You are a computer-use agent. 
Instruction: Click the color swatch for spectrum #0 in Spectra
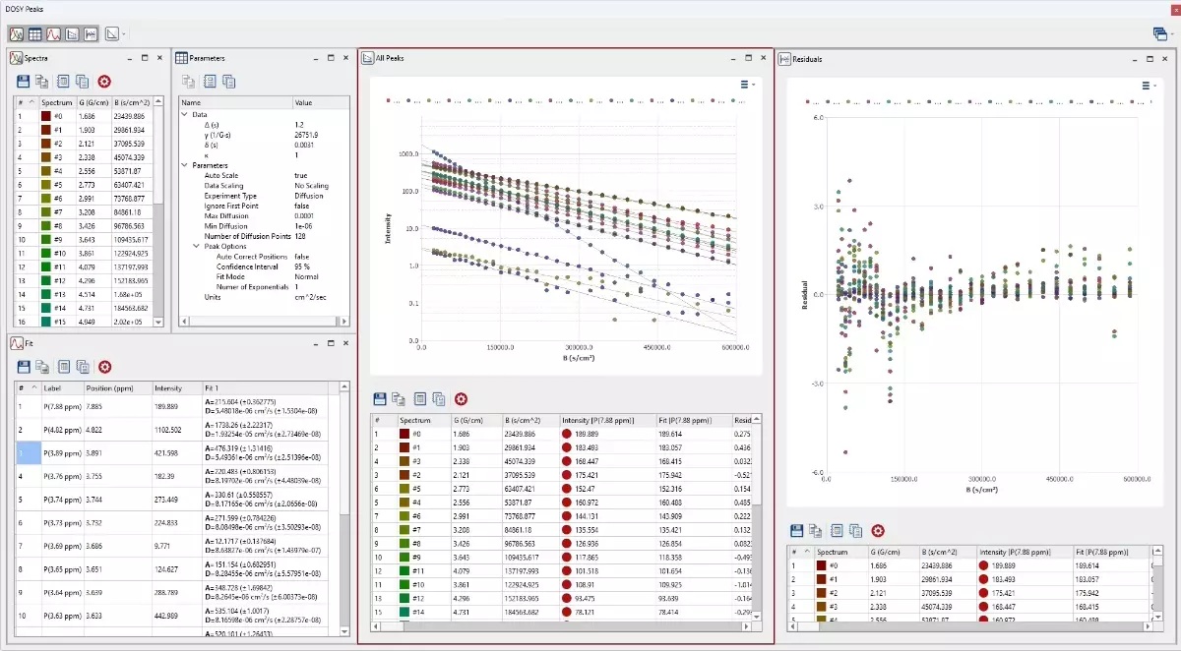click(45, 116)
